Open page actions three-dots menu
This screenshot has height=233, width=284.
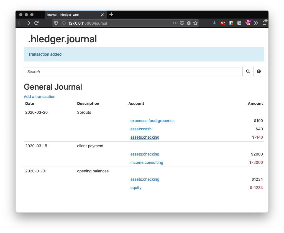click(x=175, y=23)
